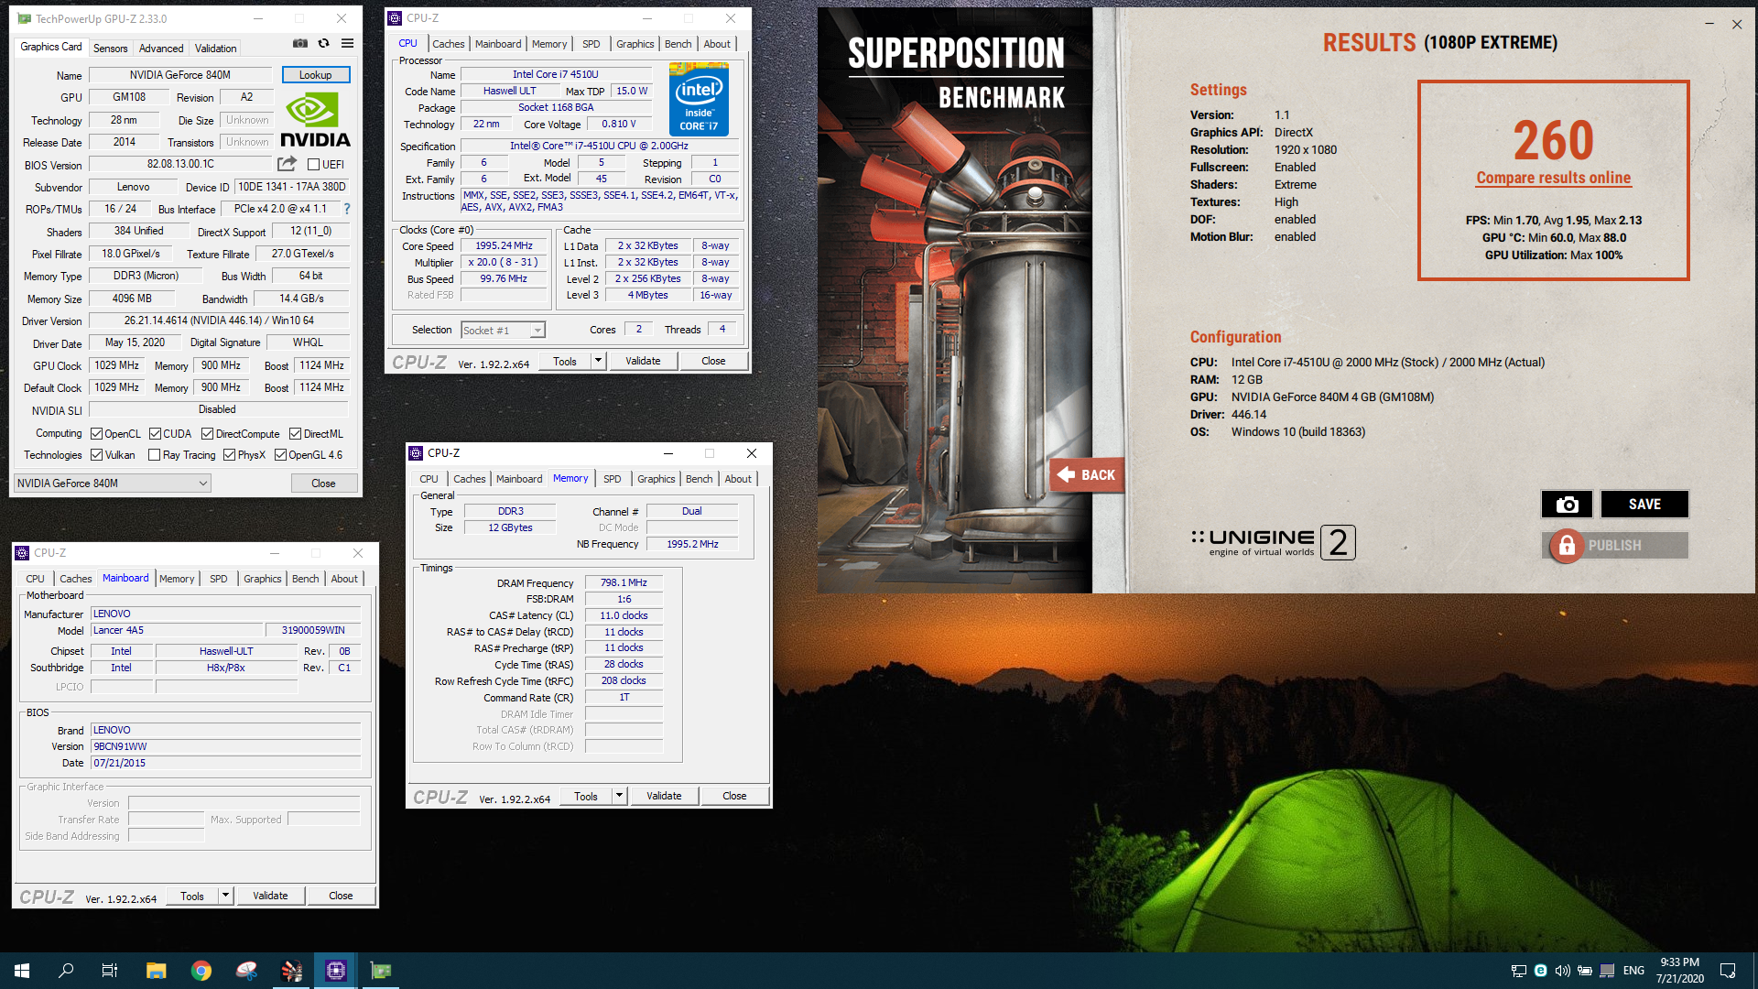Click Validate in CPU-Z Memory window
The height and width of the screenshot is (989, 1758).
pos(664,796)
